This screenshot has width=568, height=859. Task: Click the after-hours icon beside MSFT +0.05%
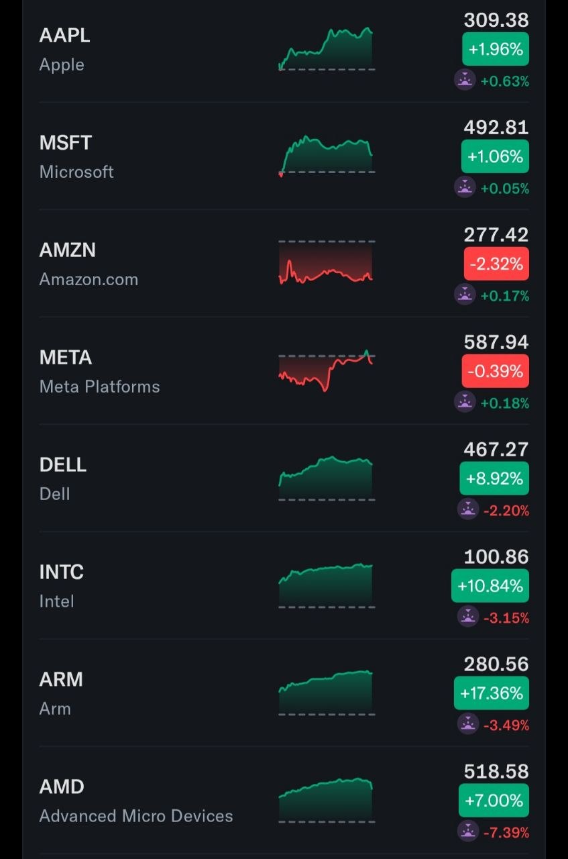(x=465, y=187)
